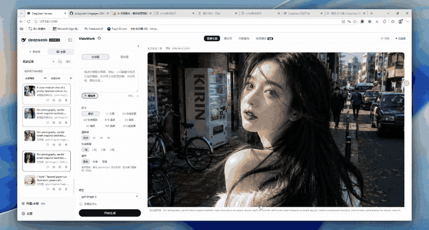Open the e-commerce mode tab with badge

tap(265, 39)
